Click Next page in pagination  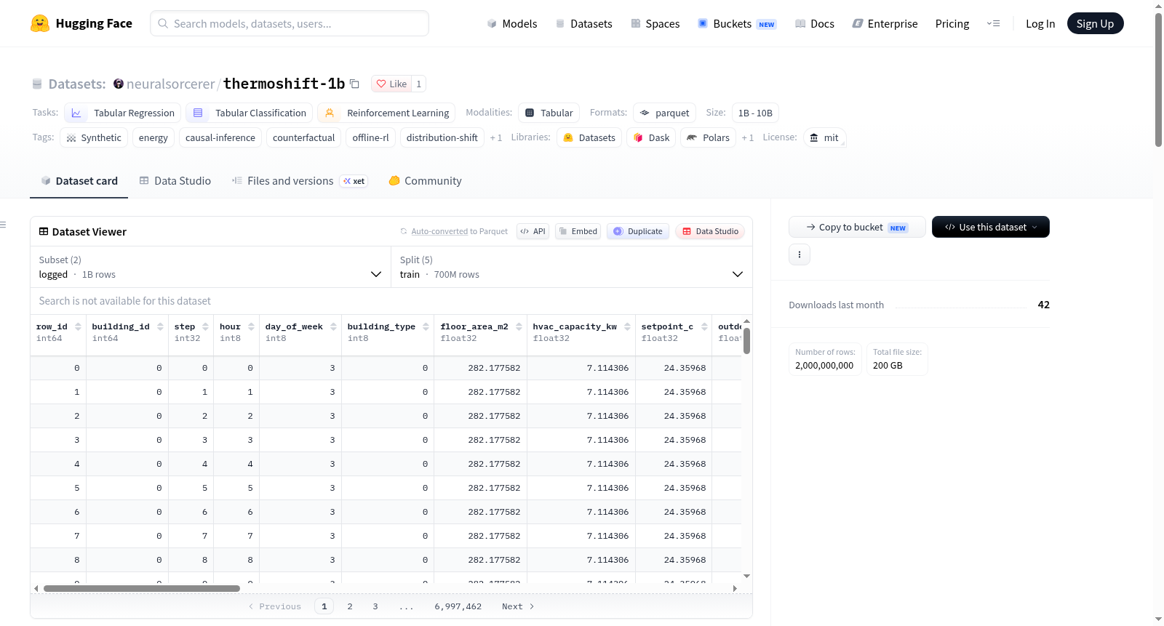pos(518,606)
